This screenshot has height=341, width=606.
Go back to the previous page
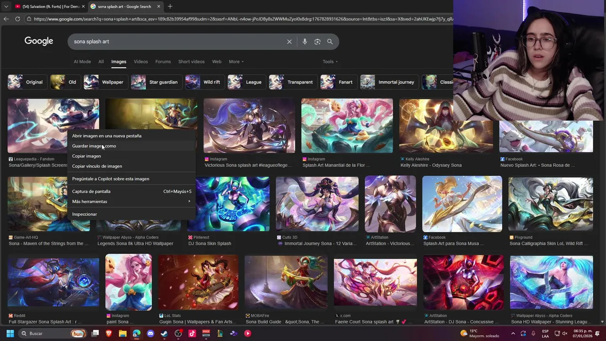point(6,19)
